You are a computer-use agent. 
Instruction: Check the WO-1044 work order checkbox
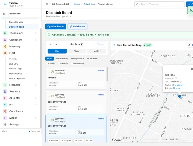click(x=49, y=120)
